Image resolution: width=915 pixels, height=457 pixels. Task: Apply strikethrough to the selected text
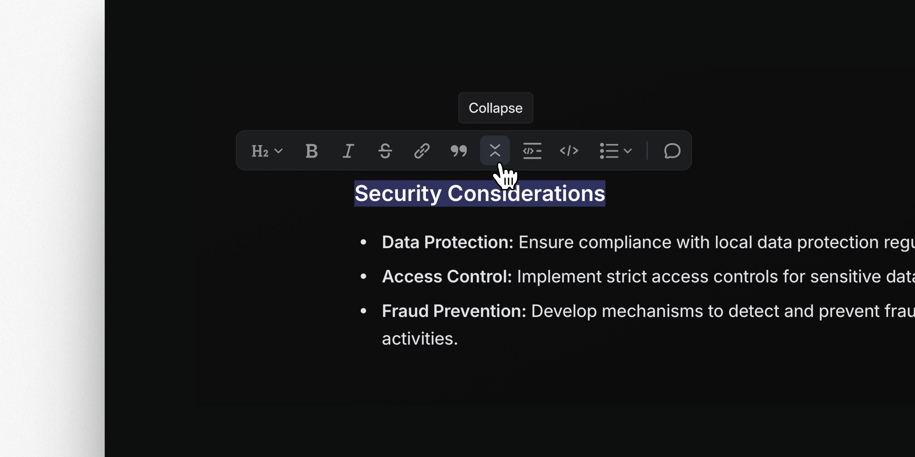click(385, 151)
